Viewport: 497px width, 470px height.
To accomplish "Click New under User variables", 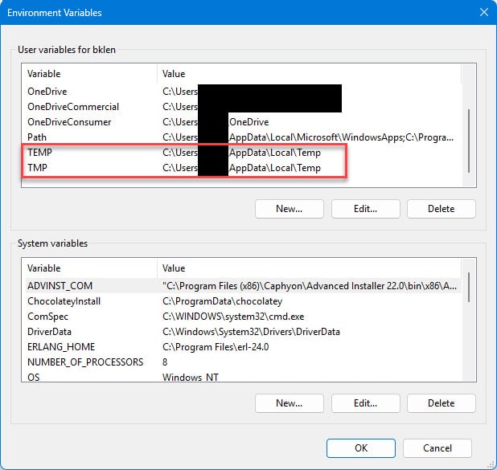I will click(290, 209).
